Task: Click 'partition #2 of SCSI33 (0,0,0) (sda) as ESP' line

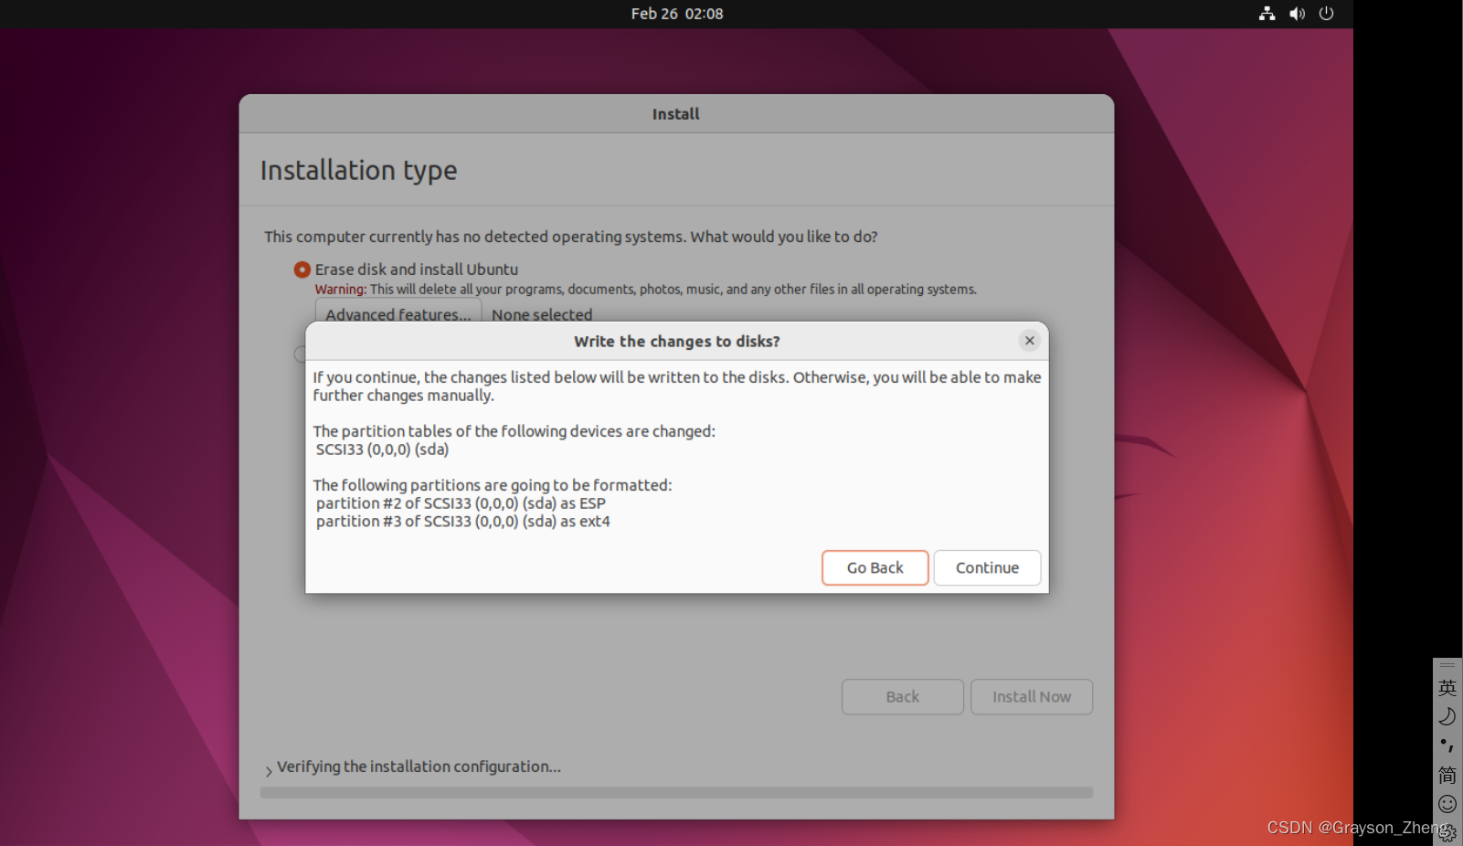Action: (x=461, y=503)
